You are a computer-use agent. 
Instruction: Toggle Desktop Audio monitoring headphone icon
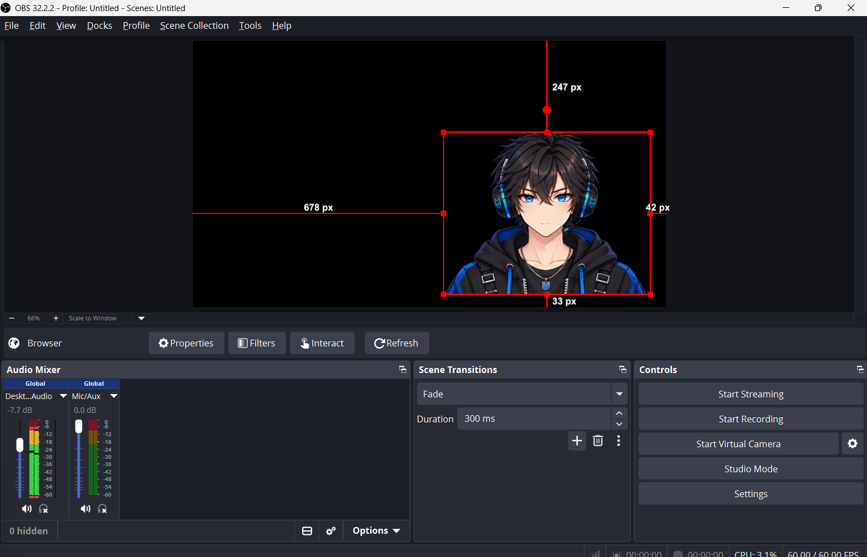[x=44, y=509]
